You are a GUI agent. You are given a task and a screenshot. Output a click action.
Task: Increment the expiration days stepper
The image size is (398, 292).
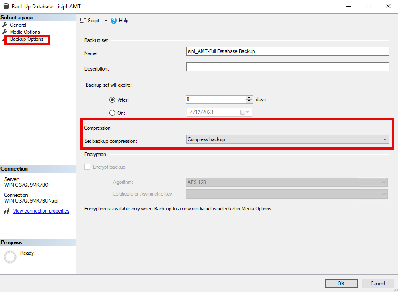pyautogui.click(x=249, y=97)
